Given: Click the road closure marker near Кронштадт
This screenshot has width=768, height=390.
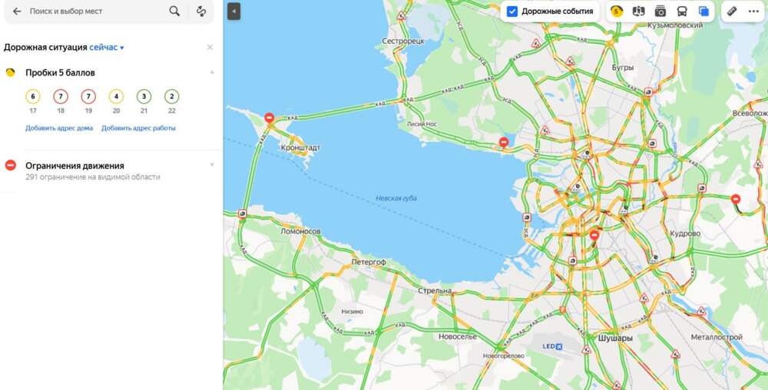Looking at the screenshot, I should tap(269, 117).
